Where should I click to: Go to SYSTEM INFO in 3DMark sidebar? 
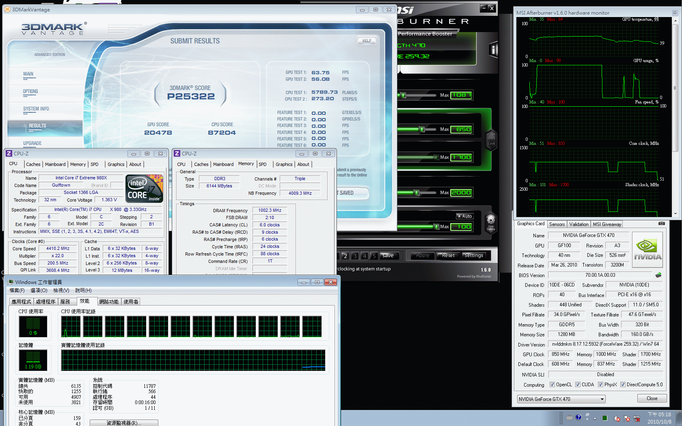tap(36, 109)
